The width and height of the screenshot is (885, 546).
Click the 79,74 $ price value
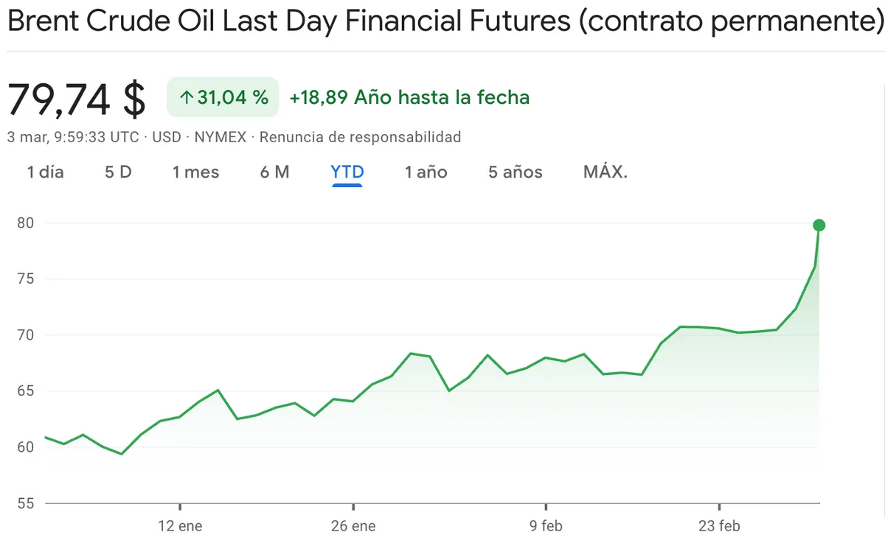77,99
